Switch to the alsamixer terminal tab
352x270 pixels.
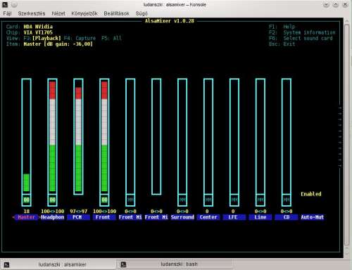(x=58, y=264)
